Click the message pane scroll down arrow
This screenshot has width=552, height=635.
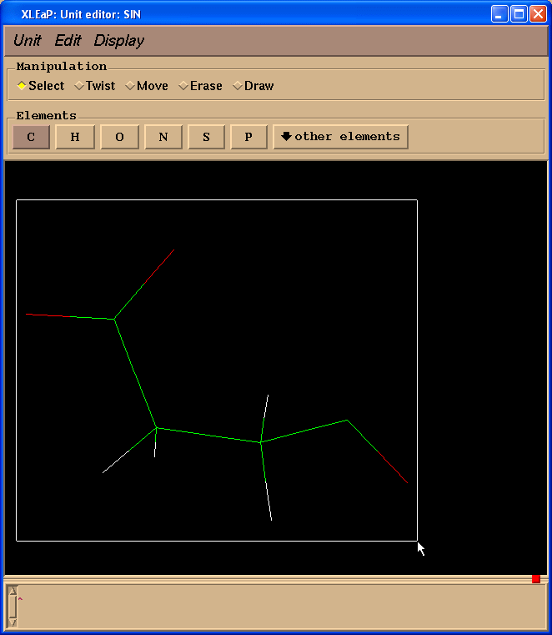13,623
